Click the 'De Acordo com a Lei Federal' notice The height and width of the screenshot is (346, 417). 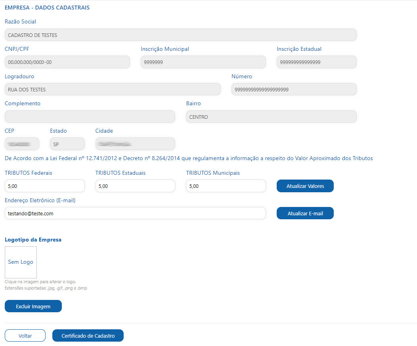[x=189, y=159]
